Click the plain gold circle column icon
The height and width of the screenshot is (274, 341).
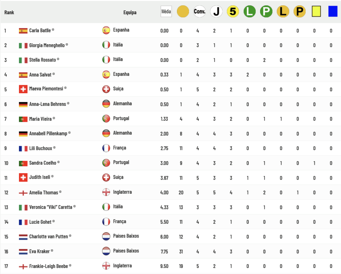(x=183, y=12)
